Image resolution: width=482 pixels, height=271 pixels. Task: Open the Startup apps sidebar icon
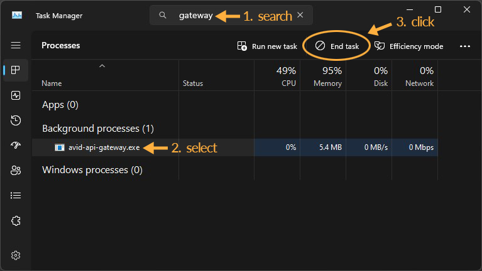coord(16,145)
